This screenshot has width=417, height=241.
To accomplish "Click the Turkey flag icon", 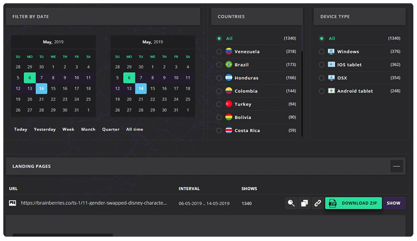I will (229, 104).
